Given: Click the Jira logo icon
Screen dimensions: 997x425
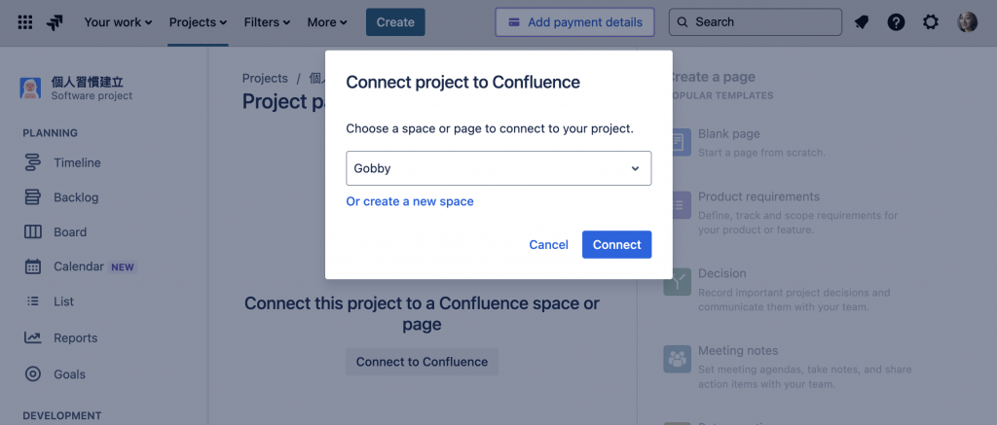Looking at the screenshot, I should [x=55, y=21].
